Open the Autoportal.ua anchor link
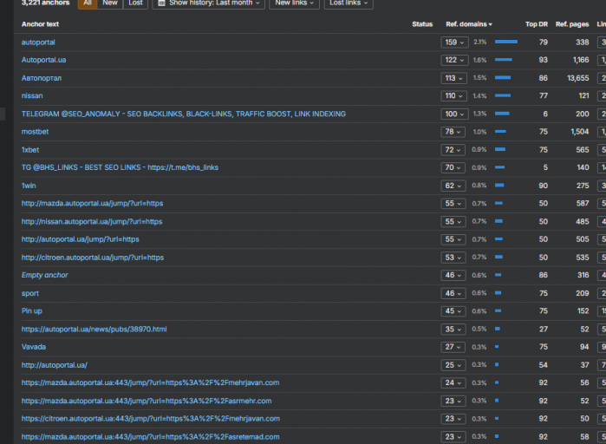 (43, 60)
